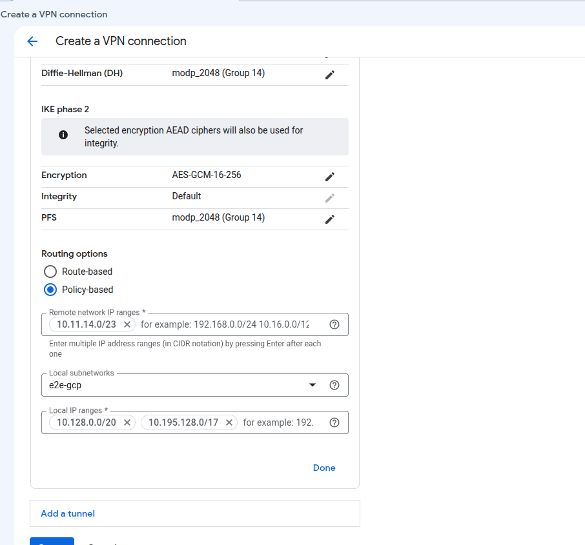Click the Diffie-Hellman modp_2048 (Group 14) value

click(x=218, y=73)
